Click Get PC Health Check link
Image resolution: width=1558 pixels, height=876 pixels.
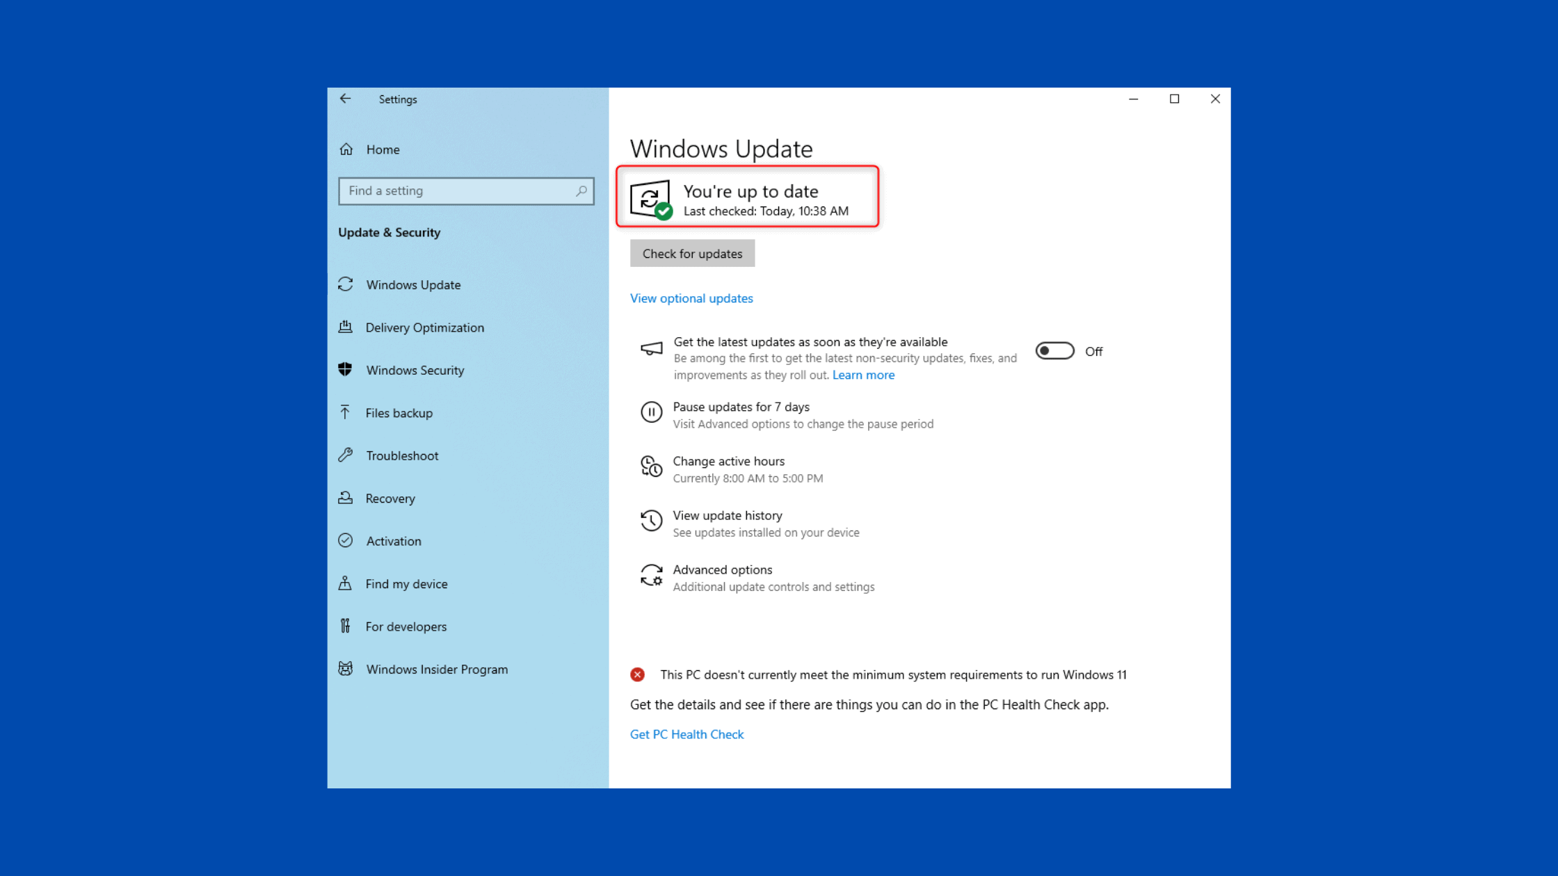coord(686,734)
